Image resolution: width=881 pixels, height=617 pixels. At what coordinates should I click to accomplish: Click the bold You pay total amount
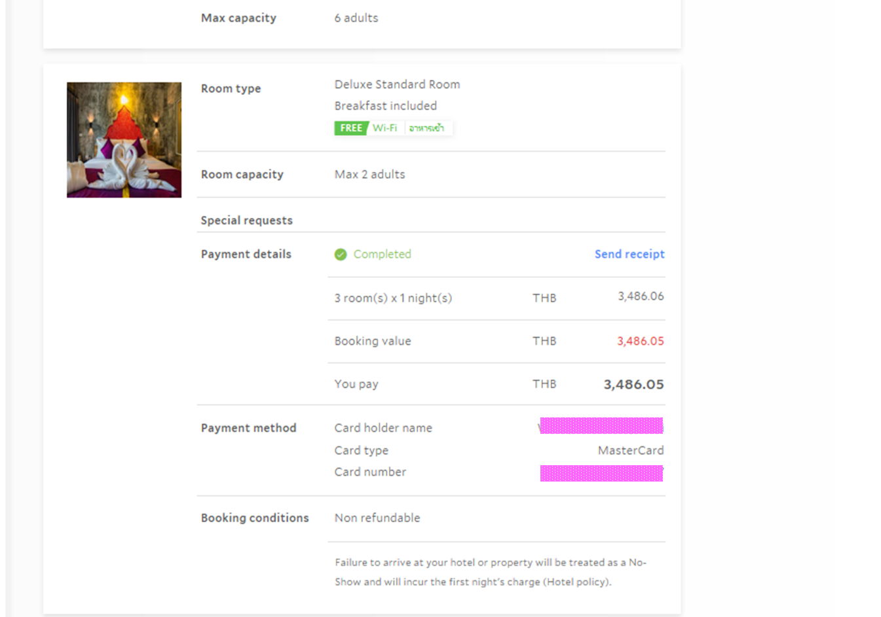(x=634, y=384)
